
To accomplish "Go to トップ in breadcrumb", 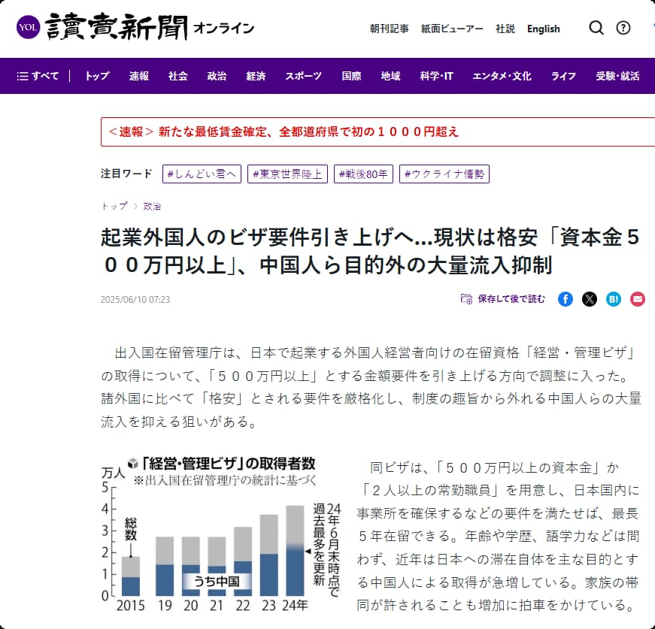I will pyautogui.click(x=114, y=206).
